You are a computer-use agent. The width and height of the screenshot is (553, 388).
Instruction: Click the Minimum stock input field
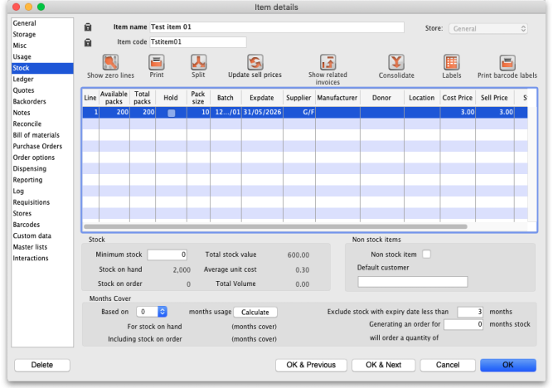167,255
